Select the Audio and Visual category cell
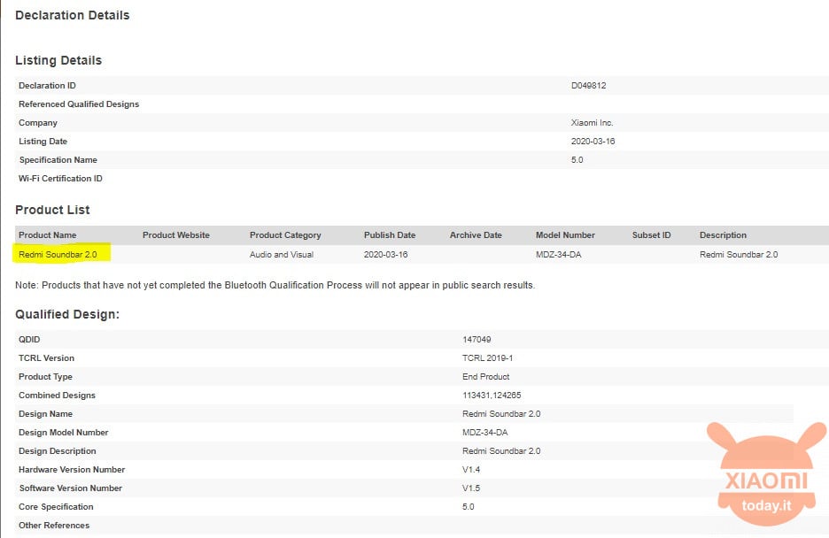Screen dimensions: 829x538 282,255
